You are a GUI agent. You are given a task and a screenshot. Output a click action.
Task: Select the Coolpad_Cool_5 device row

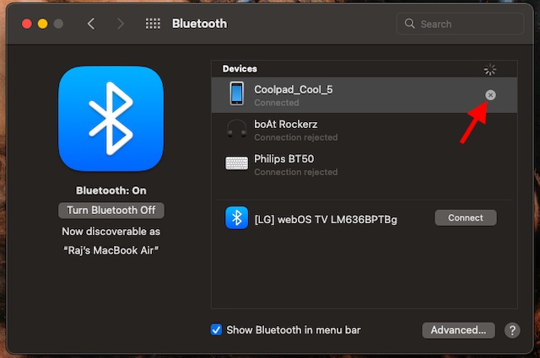point(364,95)
